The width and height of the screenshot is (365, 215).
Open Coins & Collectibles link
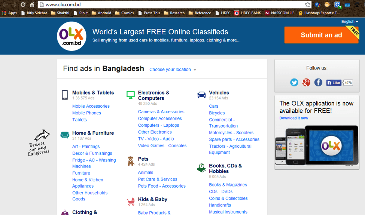[228, 199]
